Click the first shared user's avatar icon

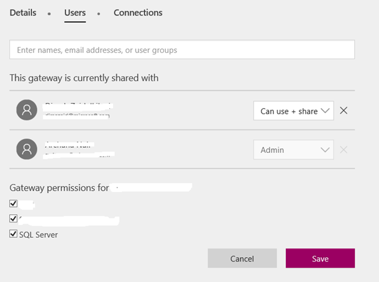(x=26, y=111)
